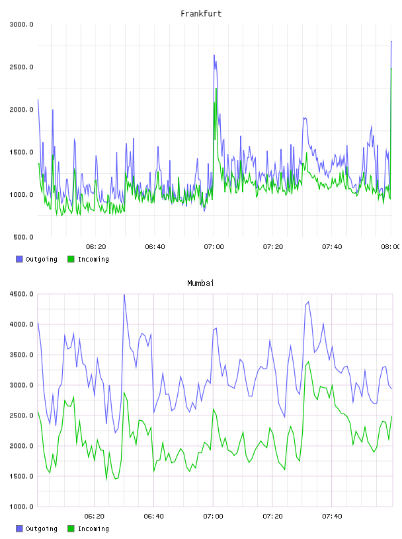Click the Mumbai legend label Outgoing
This screenshot has width=402, height=539.
tap(41, 529)
